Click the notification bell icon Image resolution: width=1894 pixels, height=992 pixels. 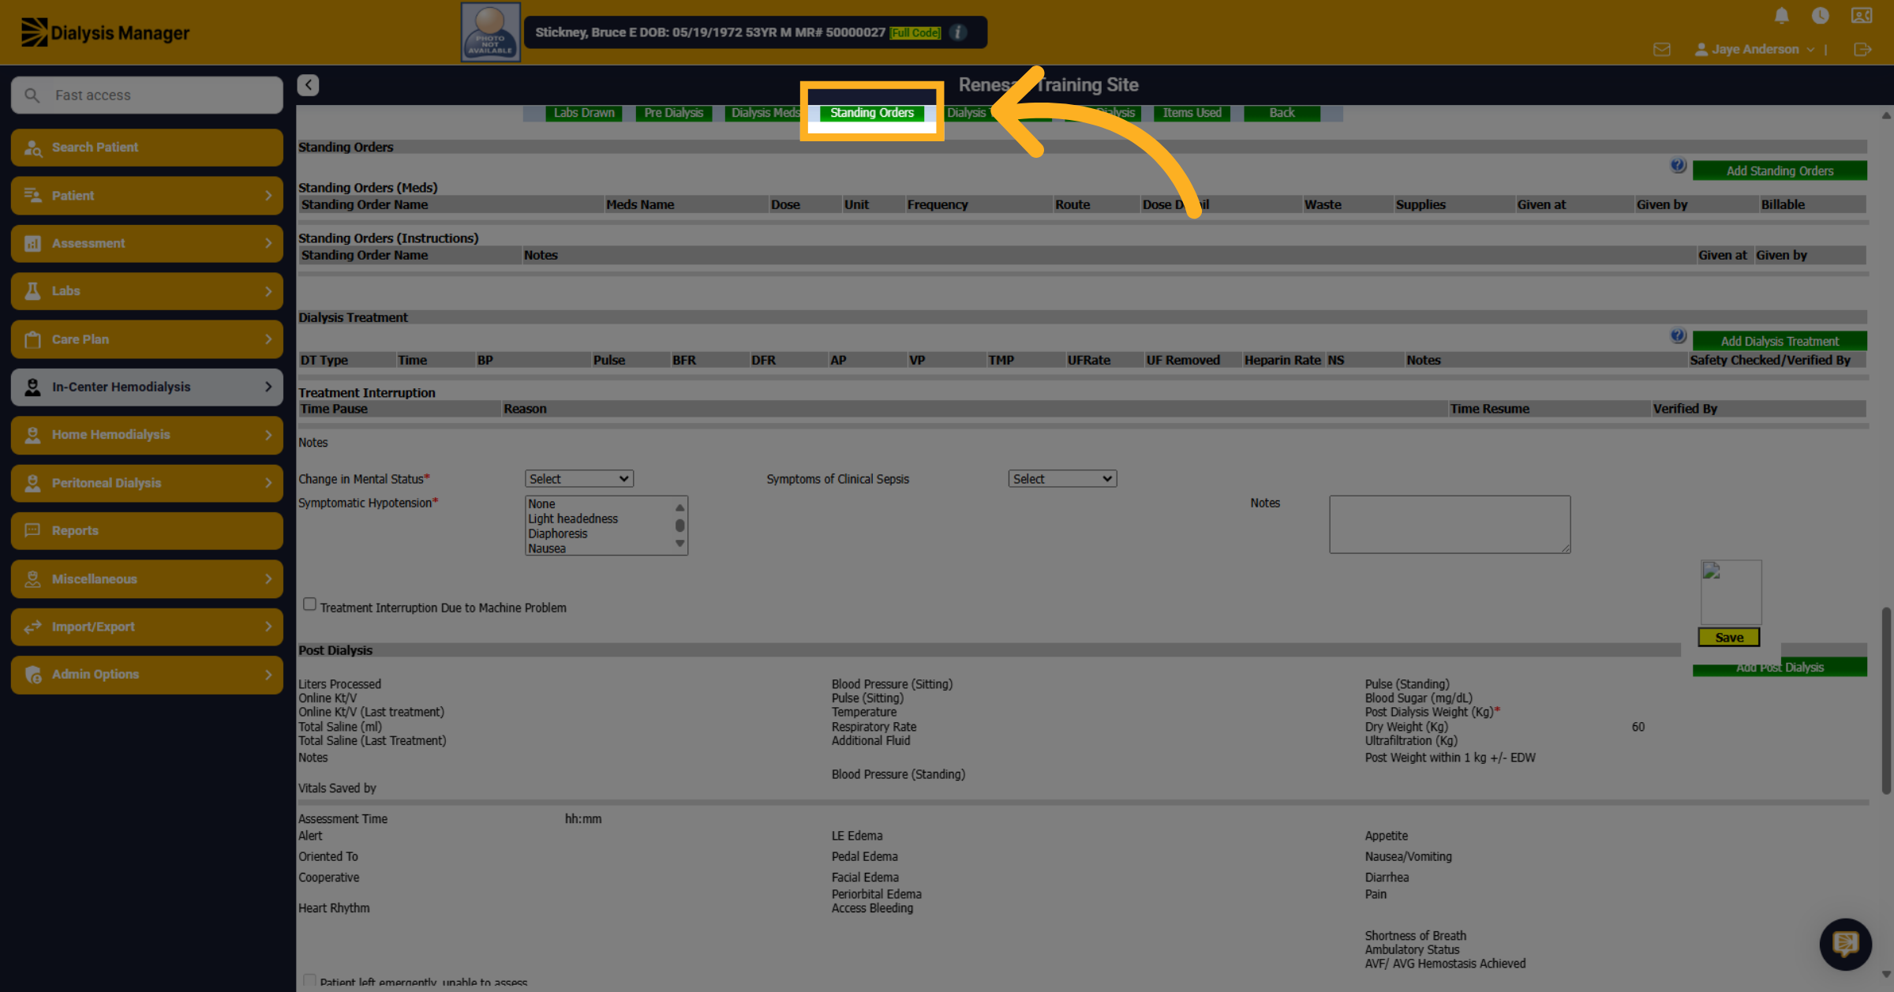[x=1781, y=16]
